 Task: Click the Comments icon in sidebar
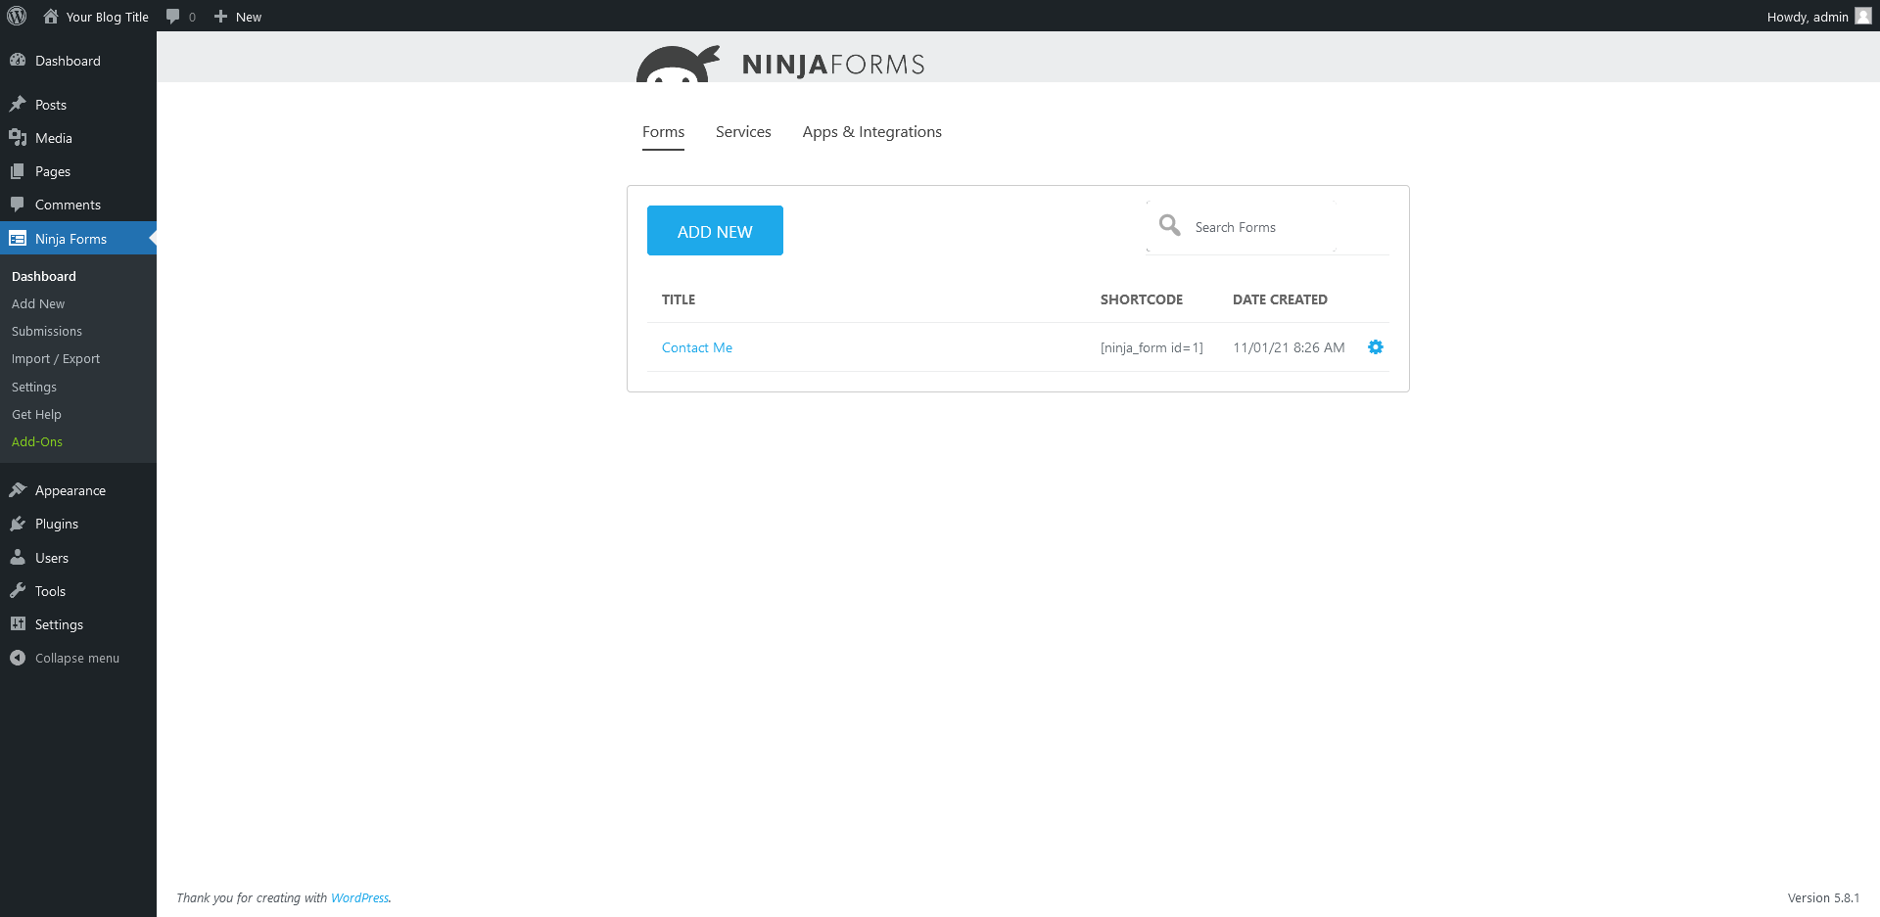18,204
